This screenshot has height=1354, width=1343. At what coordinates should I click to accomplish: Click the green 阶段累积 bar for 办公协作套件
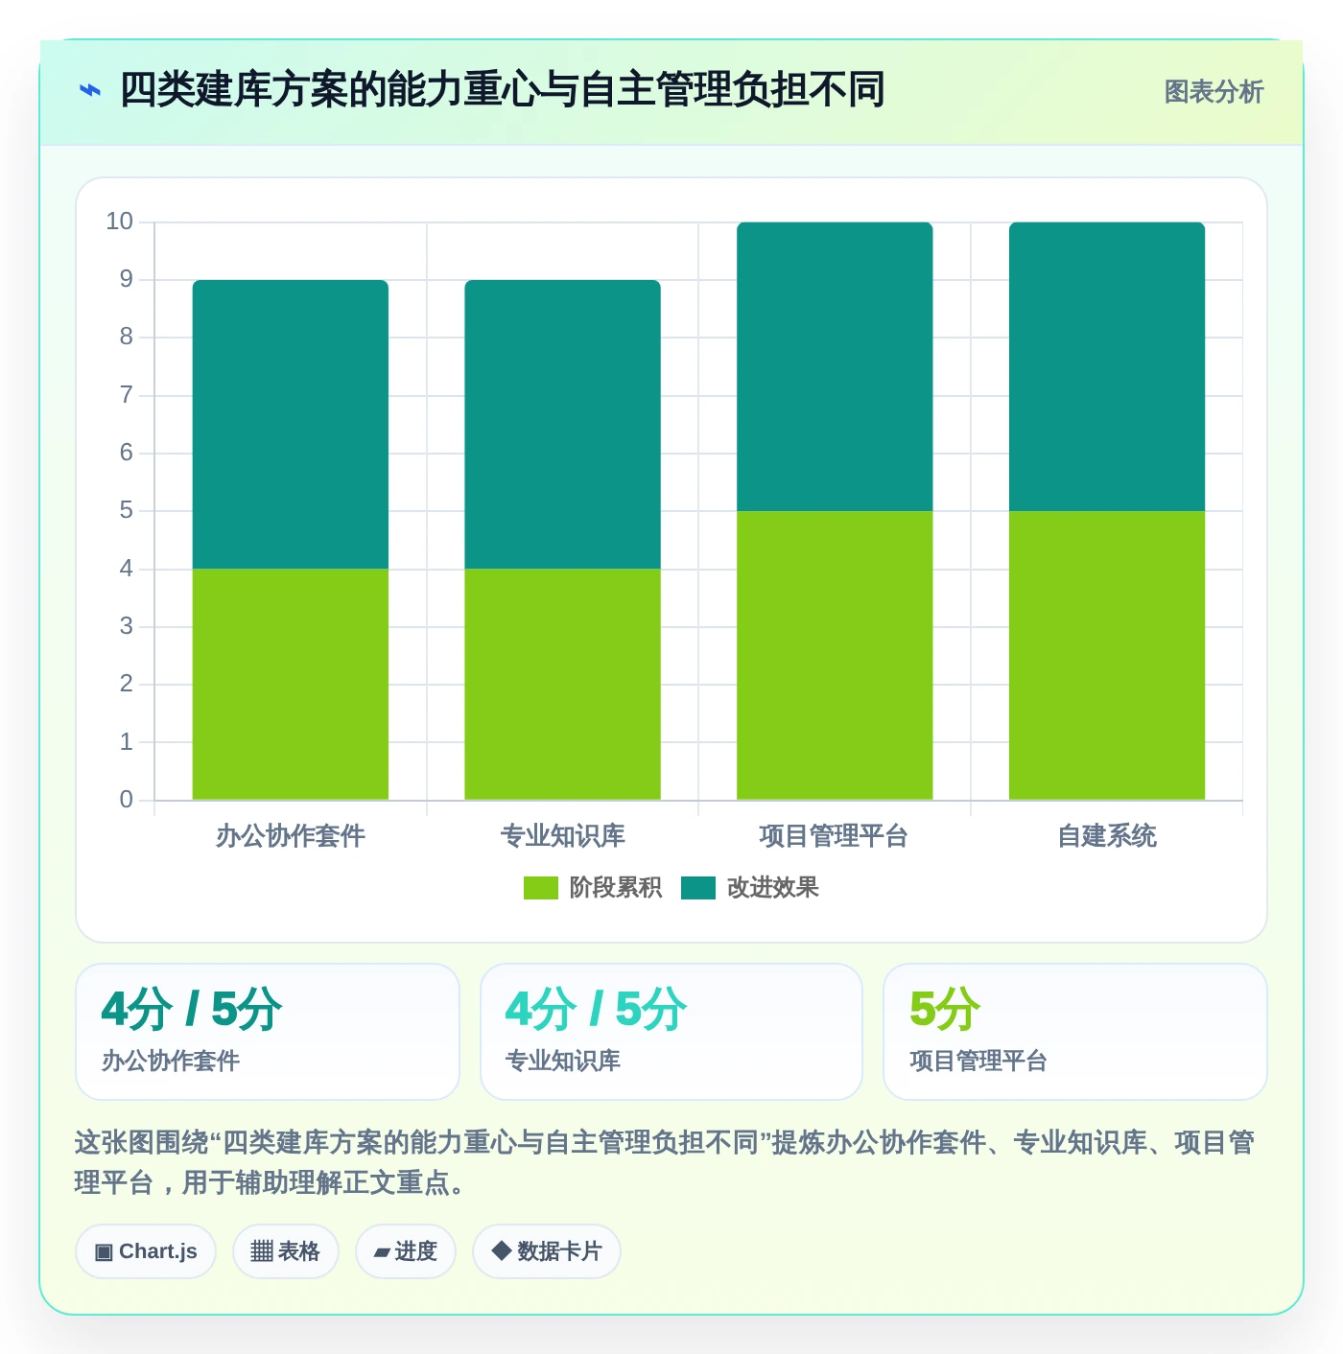291,685
